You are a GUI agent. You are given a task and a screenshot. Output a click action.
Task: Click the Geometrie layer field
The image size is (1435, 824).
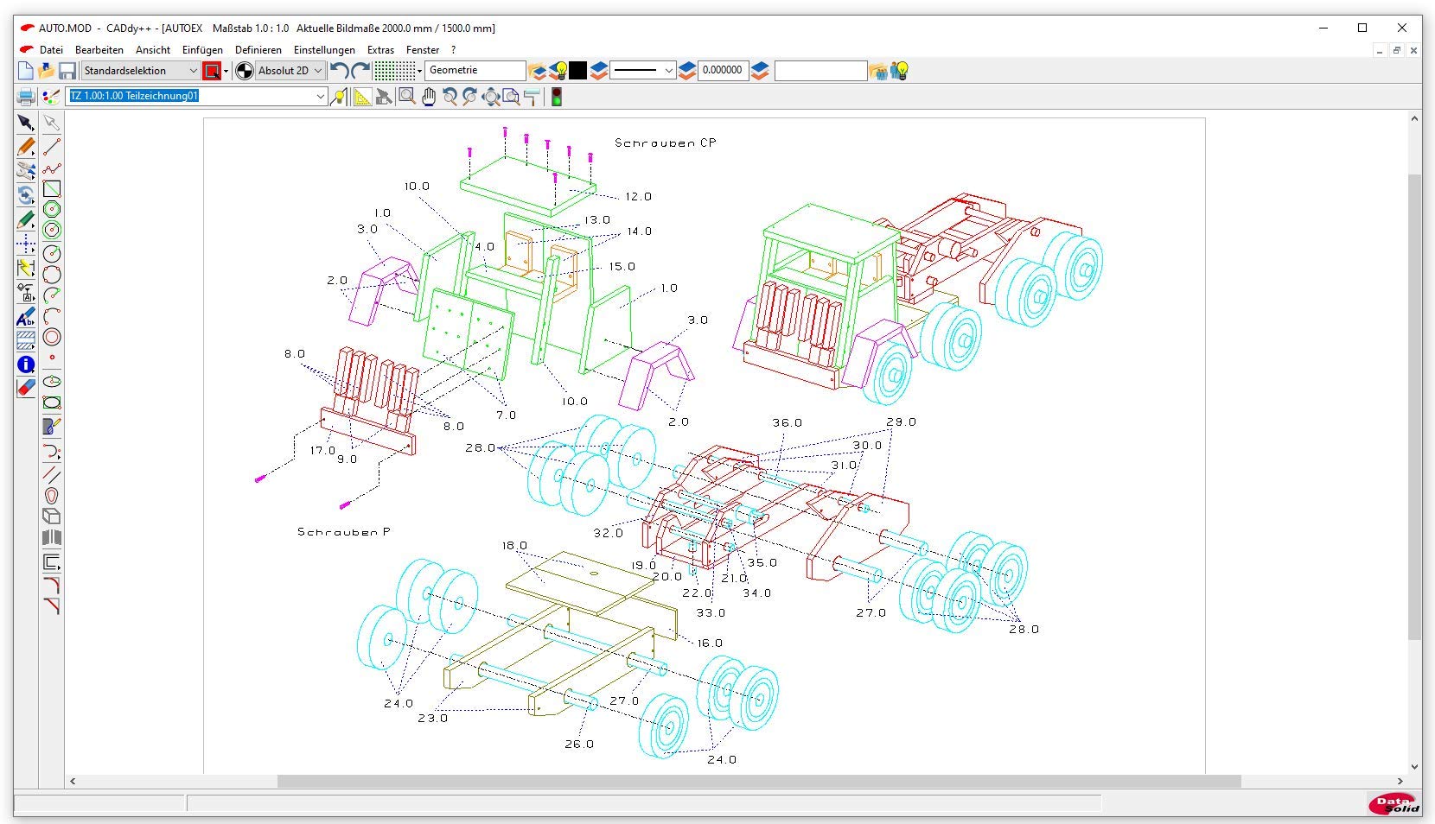pos(475,71)
